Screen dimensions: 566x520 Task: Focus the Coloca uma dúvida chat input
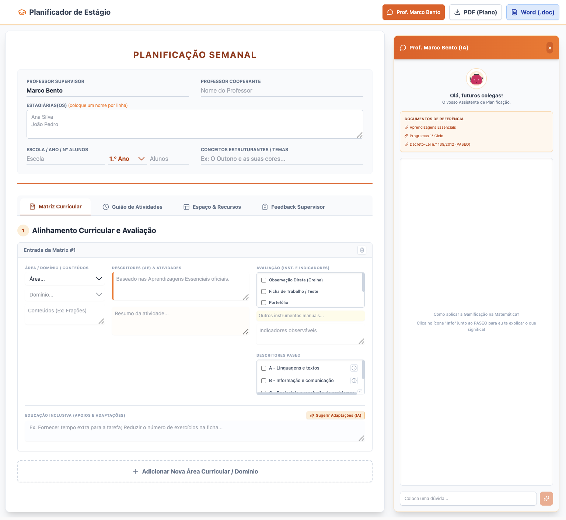pos(468,499)
